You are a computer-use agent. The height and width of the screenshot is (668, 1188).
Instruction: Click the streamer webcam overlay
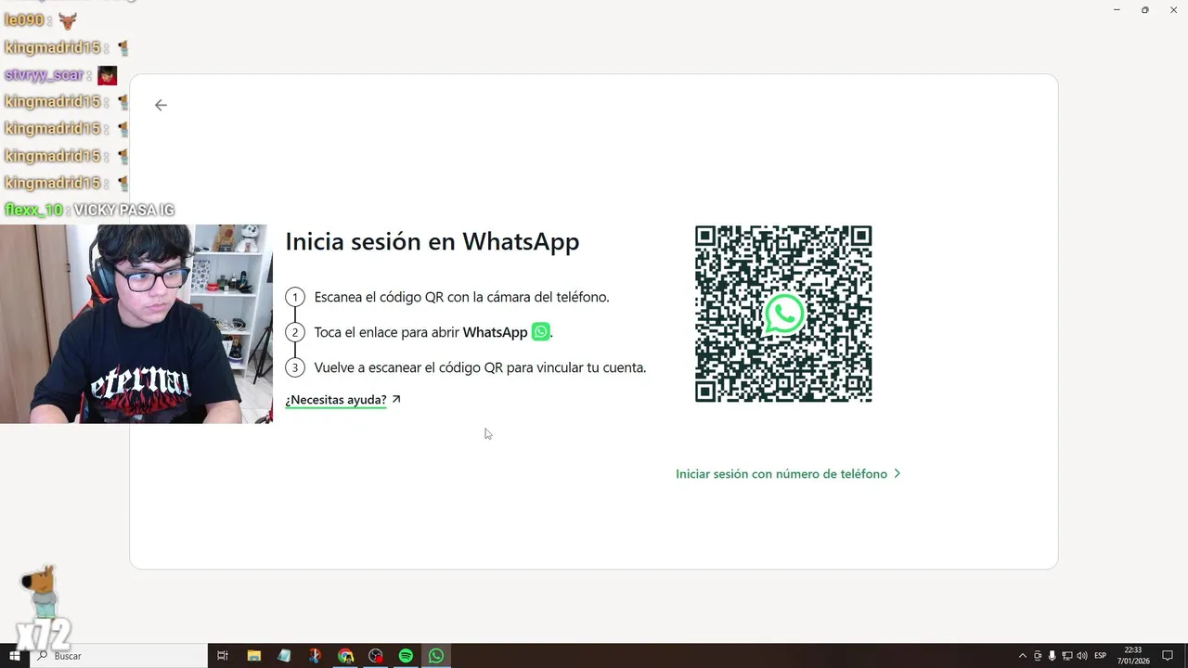pyautogui.click(x=136, y=324)
